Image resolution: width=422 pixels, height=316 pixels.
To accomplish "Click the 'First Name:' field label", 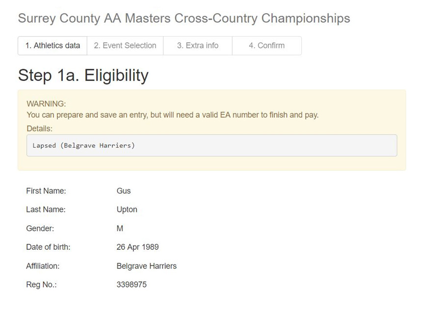I will click(x=46, y=191).
